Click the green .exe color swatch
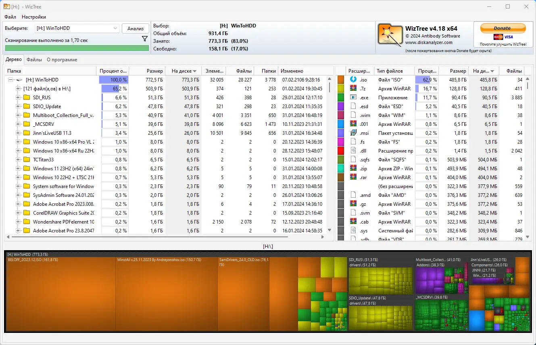 click(341, 98)
